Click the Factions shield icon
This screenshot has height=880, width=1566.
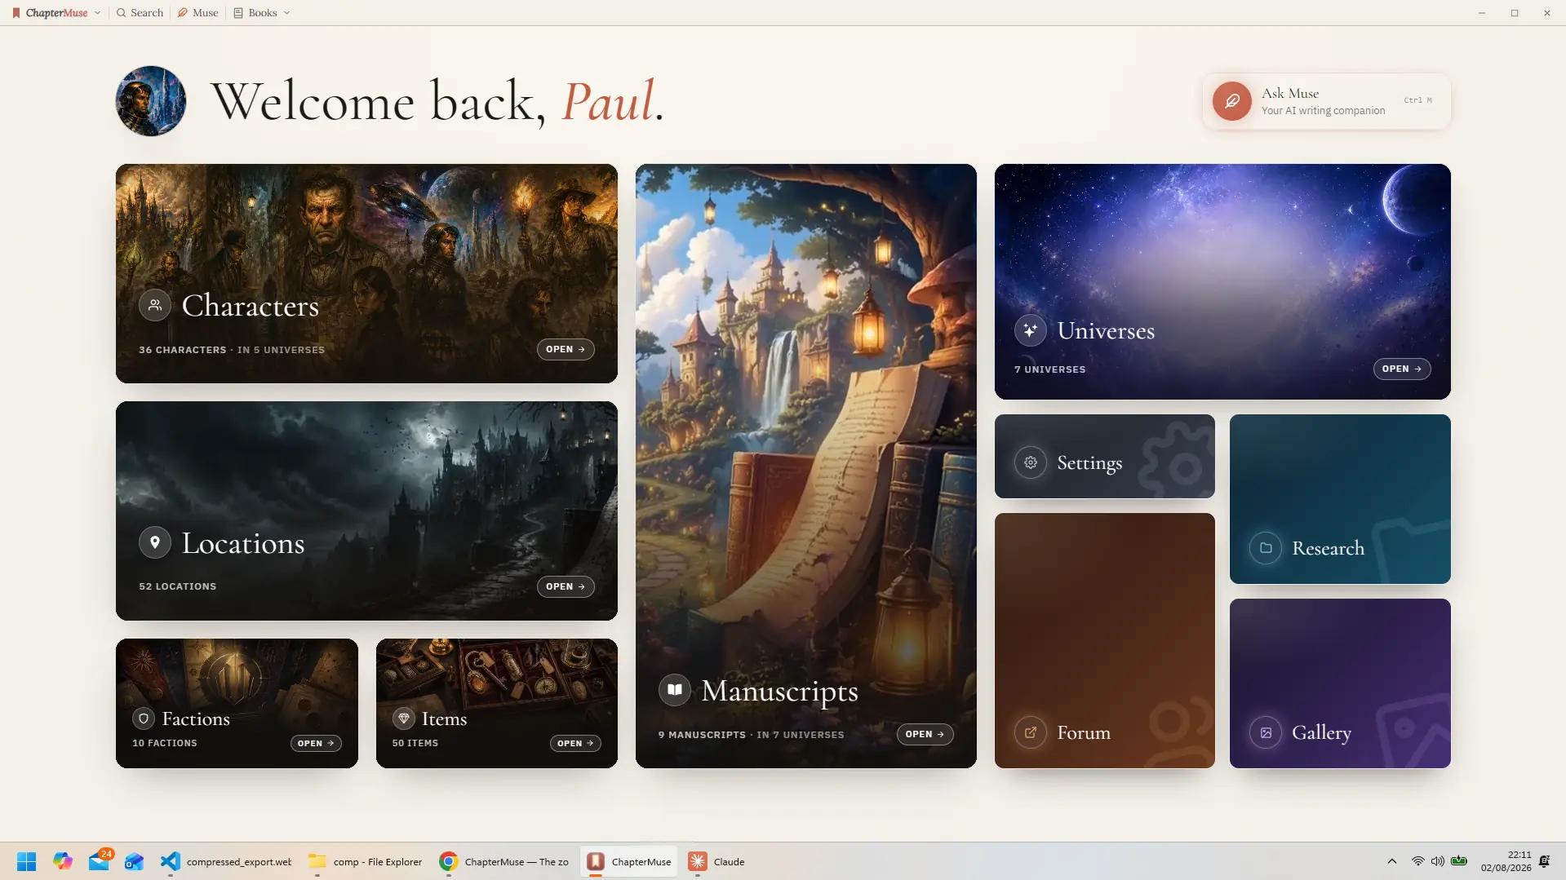[x=144, y=719]
